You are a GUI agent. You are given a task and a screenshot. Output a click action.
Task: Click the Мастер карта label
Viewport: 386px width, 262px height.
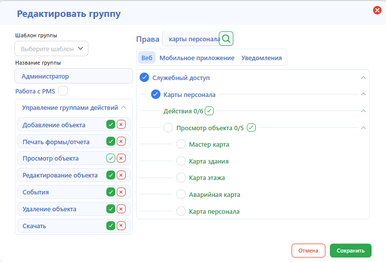(x=209, y=145)
